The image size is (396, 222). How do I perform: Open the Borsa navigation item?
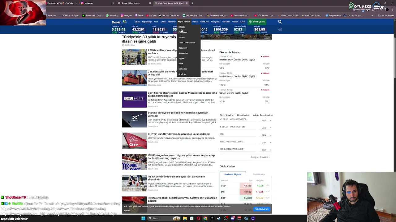coord(195,22)
